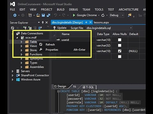Click the Visual Studio logo icon

tap(12, 4)
